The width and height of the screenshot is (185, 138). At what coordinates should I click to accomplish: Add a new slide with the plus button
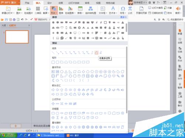tap(16, 126)
